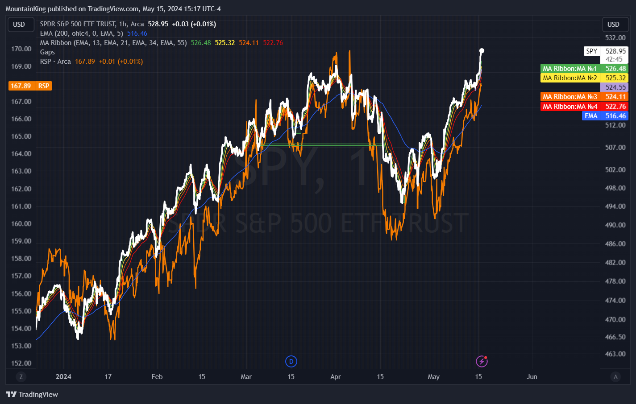The width and height of the screenshot is (636, 404).
Task: Click 170.00 on the left price scale
Action: point(21,49)
